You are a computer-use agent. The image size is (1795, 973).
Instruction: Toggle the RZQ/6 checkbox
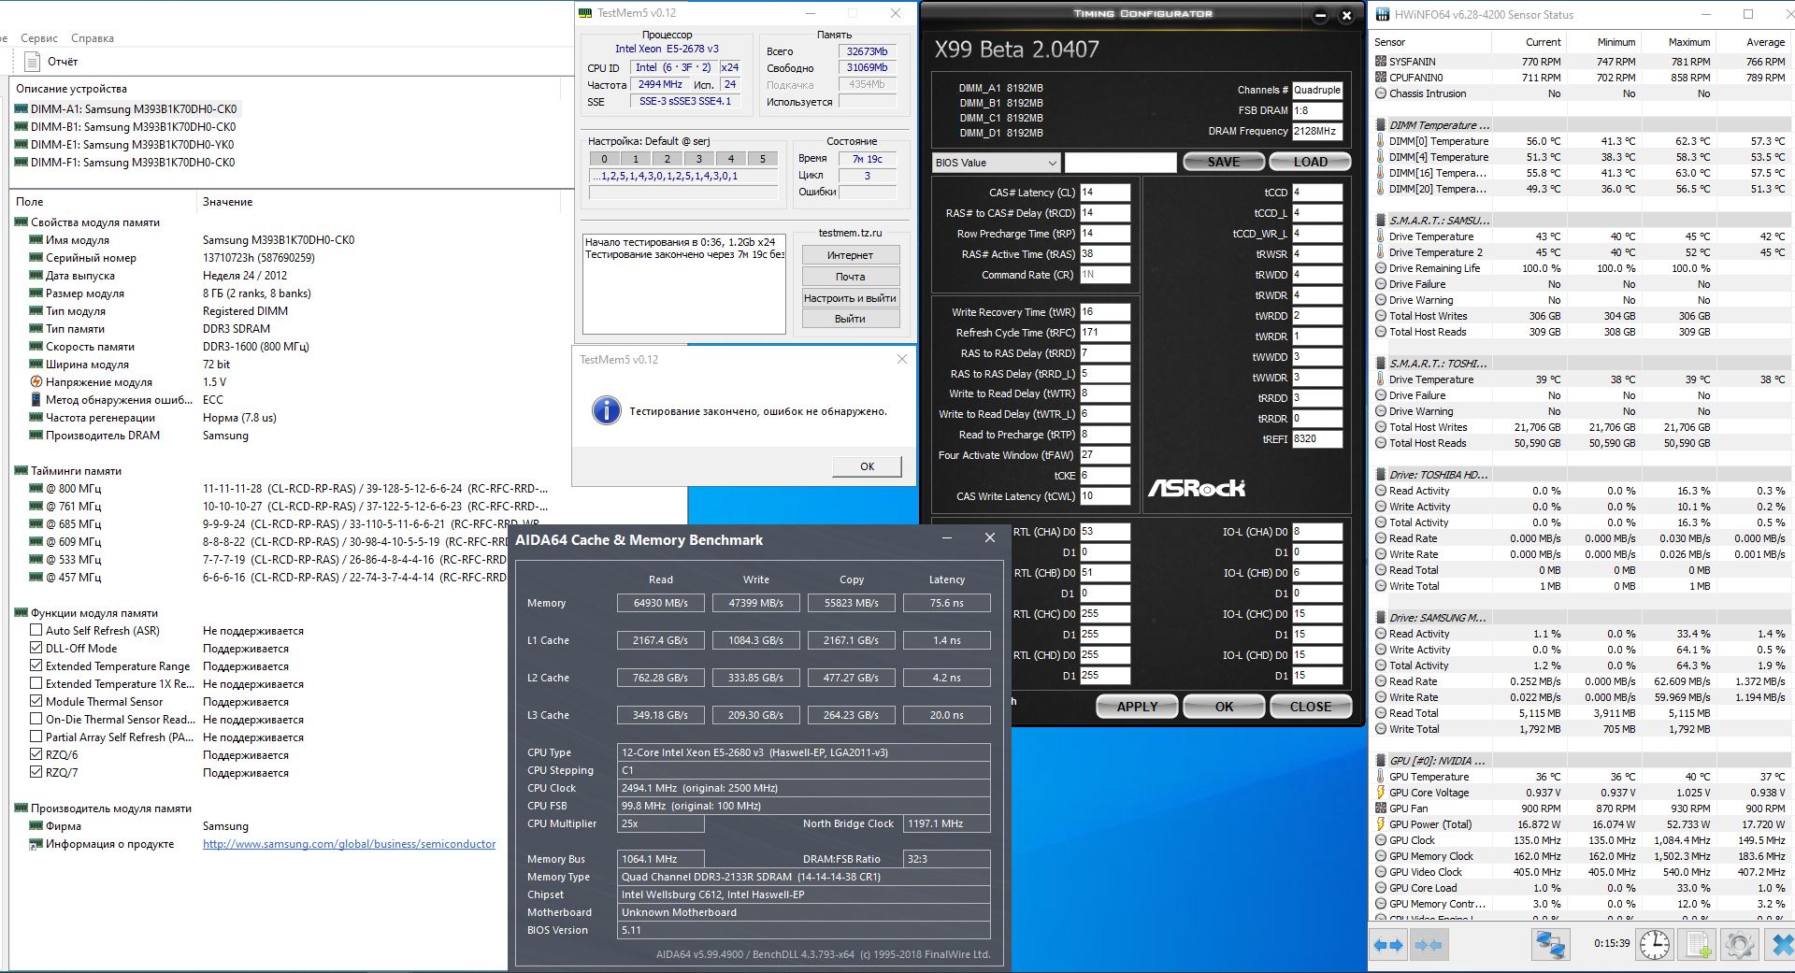tap(36, 755)
